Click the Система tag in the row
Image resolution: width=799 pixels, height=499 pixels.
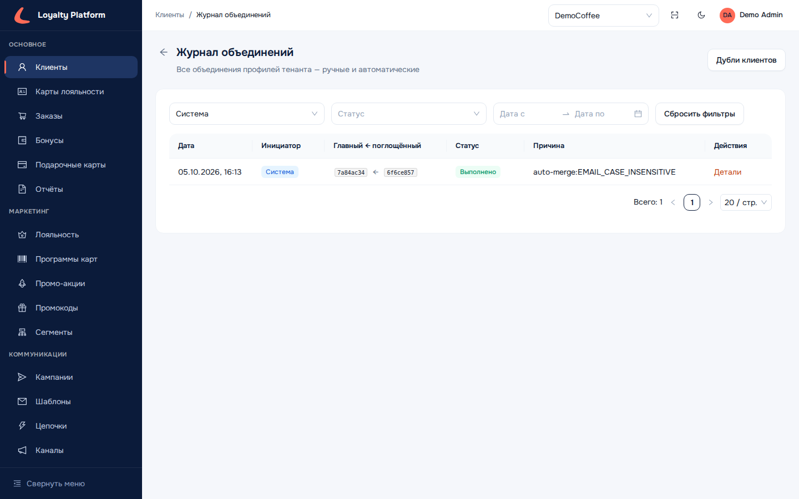click(x=280, y=172)
